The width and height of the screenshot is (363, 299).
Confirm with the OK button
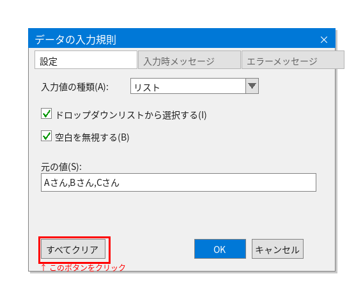[x=220, y=249]
